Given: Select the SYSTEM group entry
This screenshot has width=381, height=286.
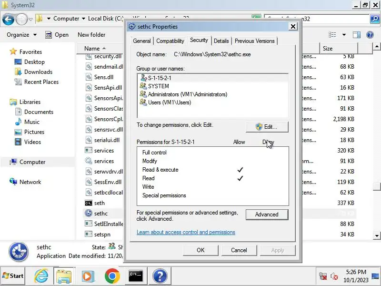Looking at the screenshot, I should [x=213, y=86].
